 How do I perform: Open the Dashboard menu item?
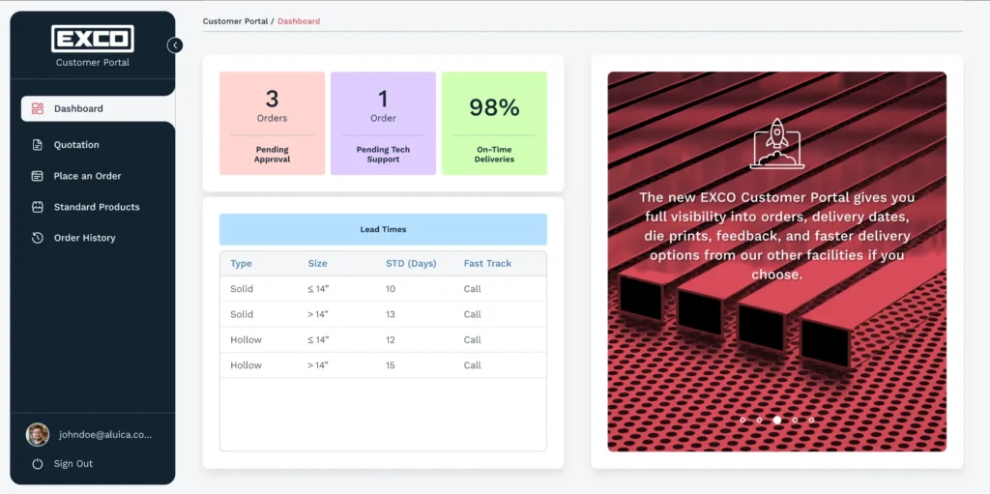click(x=98, y=108)
